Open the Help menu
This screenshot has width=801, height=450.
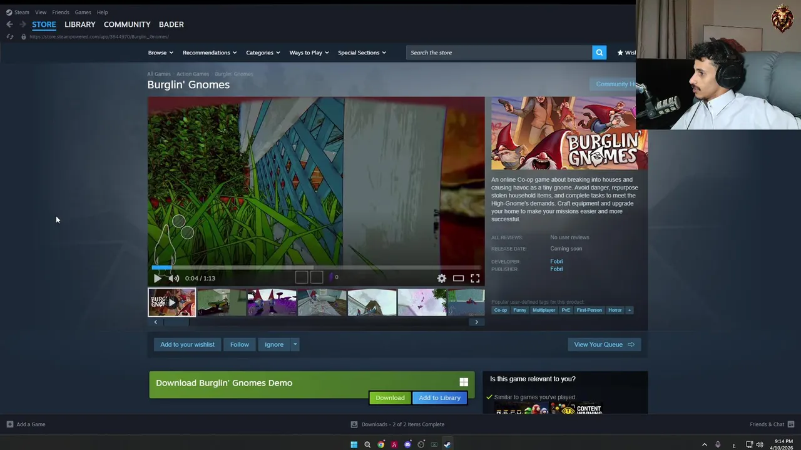click(x=102, y=12)
